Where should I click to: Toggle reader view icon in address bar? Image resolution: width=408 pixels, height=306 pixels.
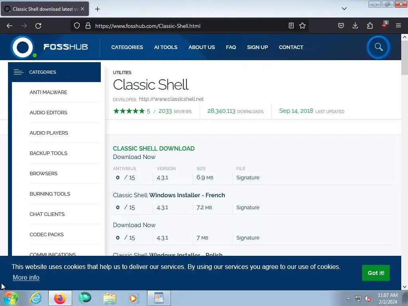[291, 25]
